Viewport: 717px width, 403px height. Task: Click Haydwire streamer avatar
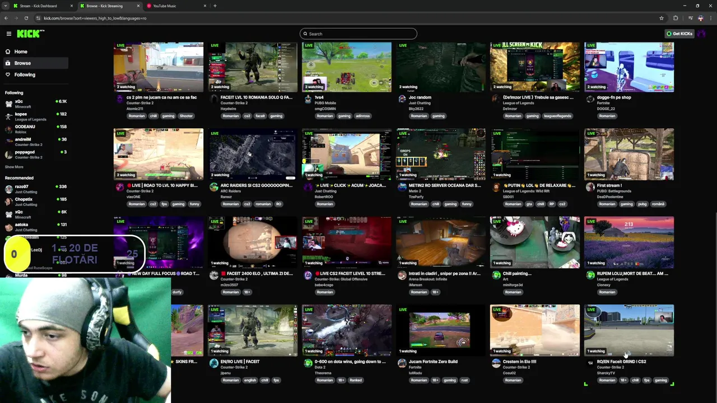(x=213, y=99)
